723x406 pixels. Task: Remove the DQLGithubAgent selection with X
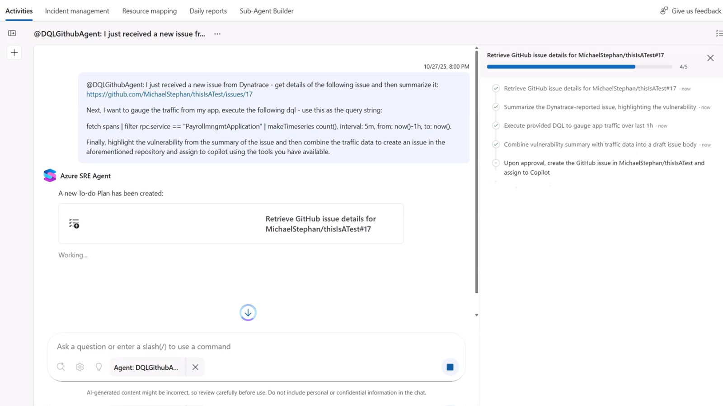[x=195, y=367]
